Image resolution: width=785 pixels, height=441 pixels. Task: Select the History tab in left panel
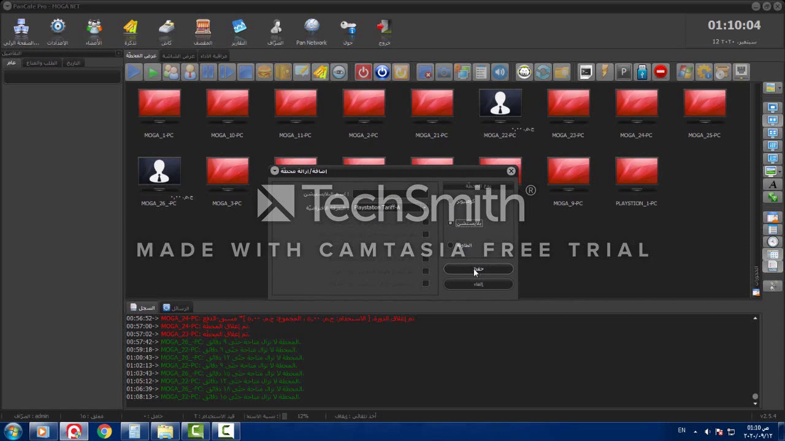(x=73, y=63)
